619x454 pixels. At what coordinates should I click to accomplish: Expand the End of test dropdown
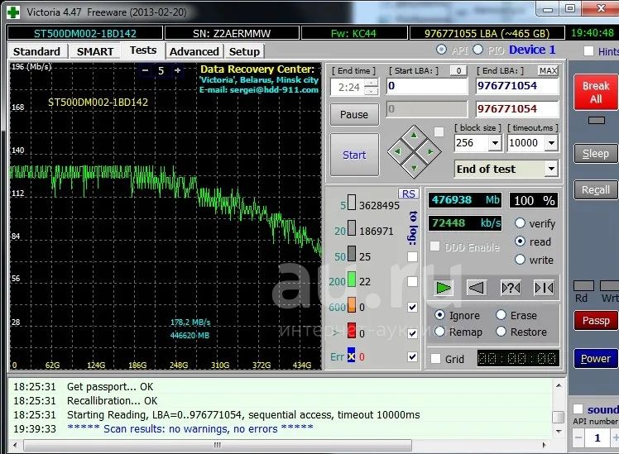click(x=551, y=169)
